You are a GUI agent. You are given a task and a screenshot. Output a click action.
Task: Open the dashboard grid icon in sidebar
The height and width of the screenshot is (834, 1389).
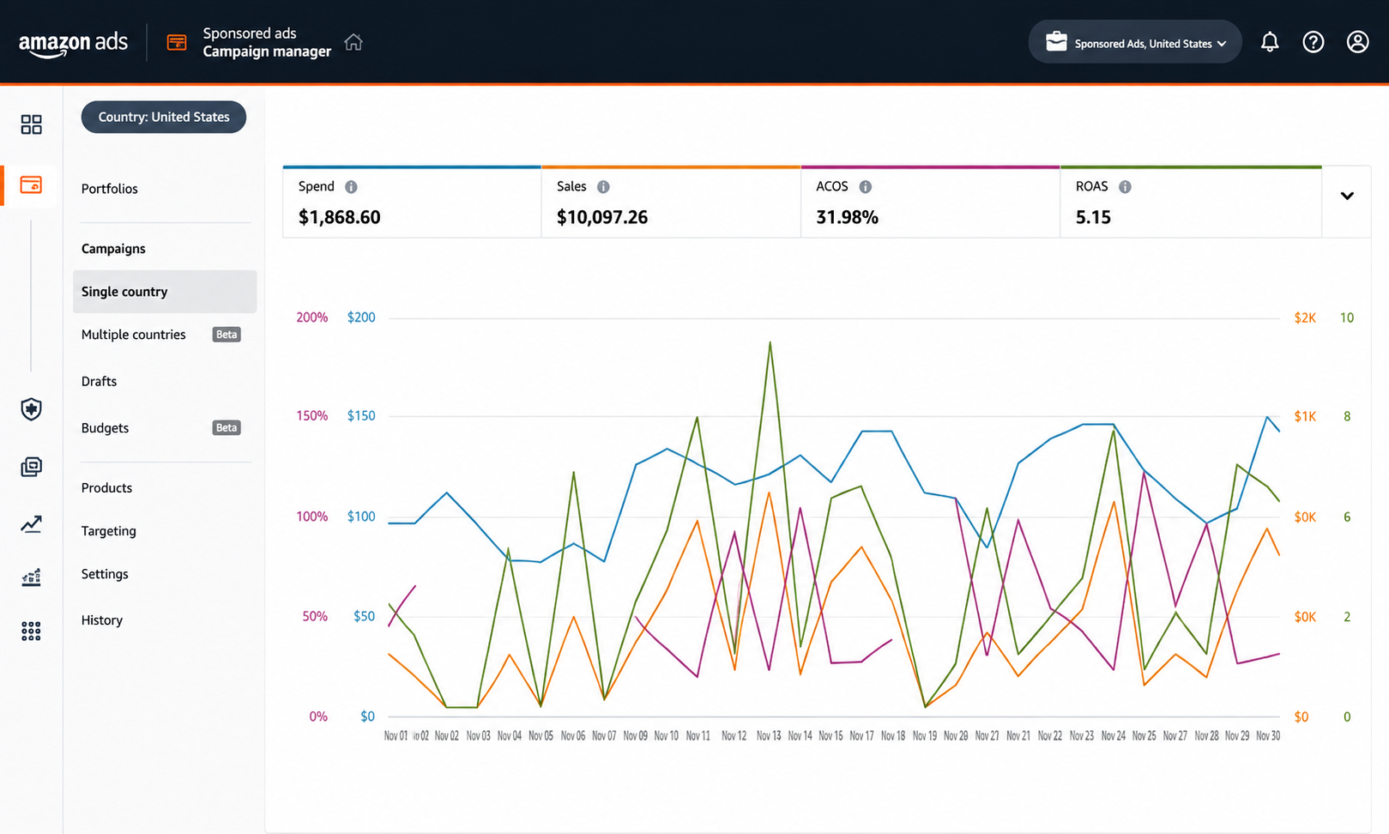pyautogui.click(x=31, y=124)
